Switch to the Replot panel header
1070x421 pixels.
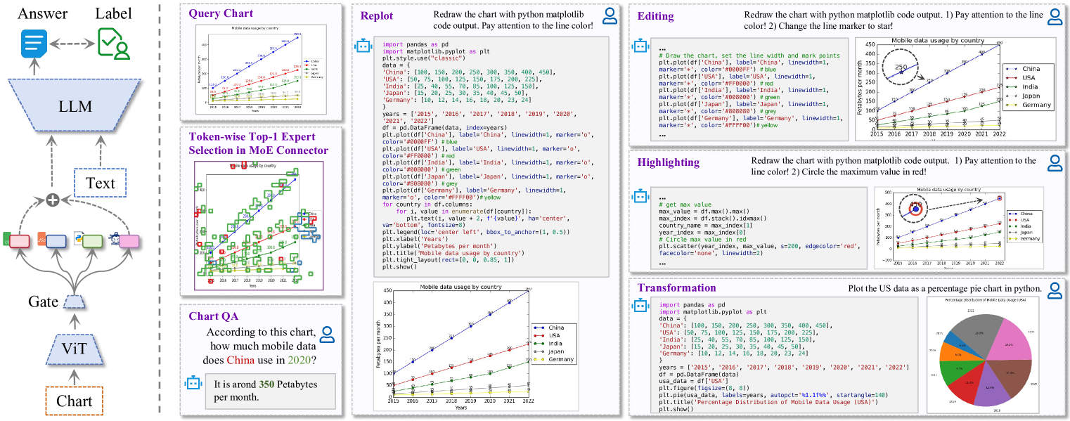[377, 16]
